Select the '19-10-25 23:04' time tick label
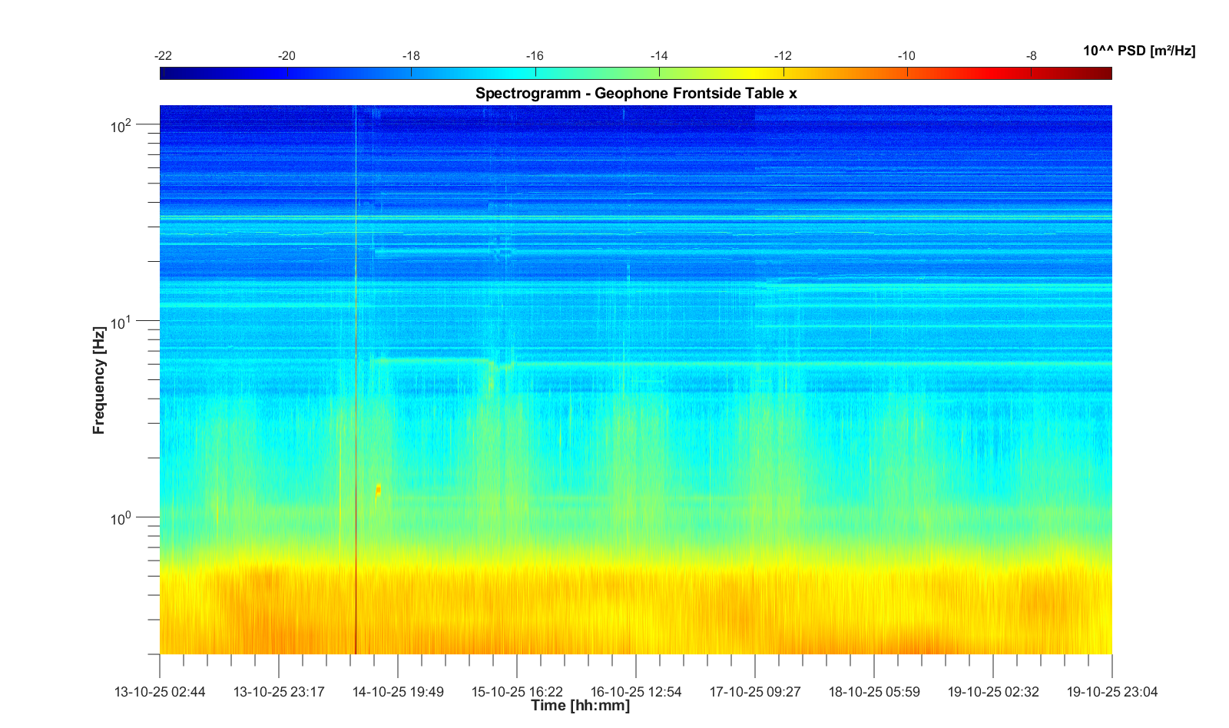This screenshot has width=1229, height=728. point(1111,692)
